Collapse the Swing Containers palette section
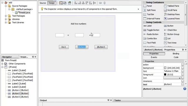 click(x=145, y=2)
